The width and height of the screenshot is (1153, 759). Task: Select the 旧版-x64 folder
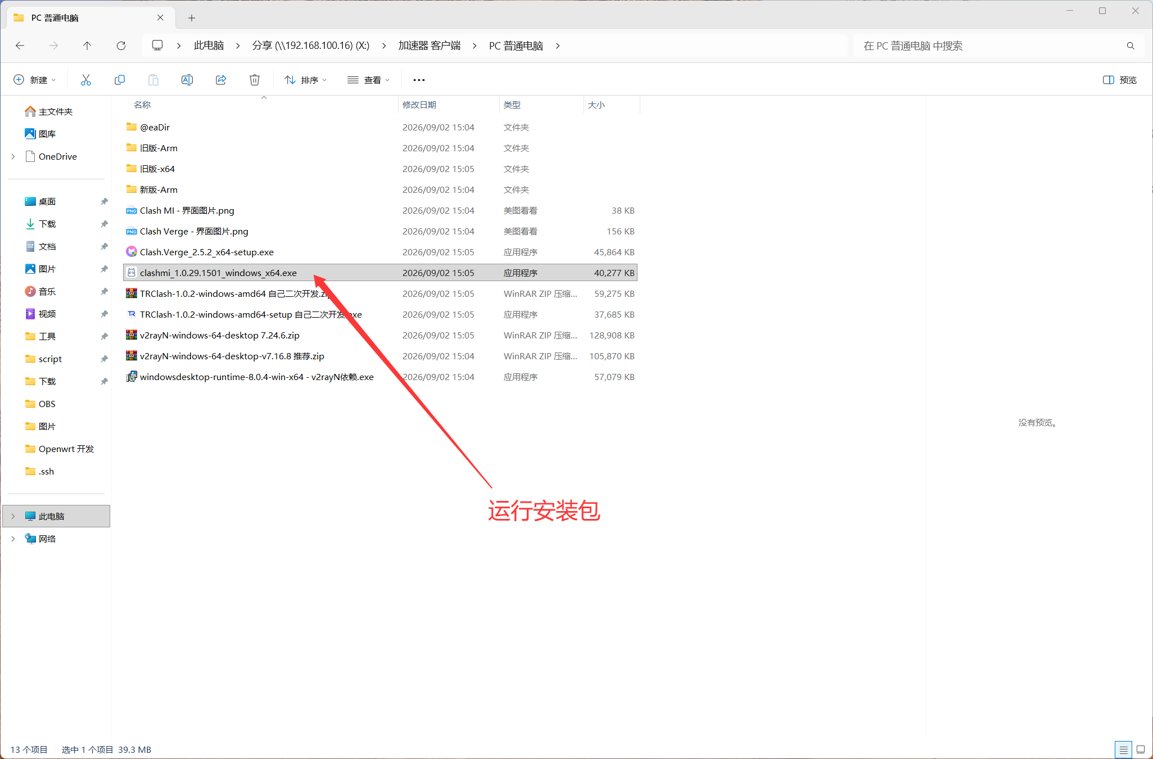tap(380, 169)
